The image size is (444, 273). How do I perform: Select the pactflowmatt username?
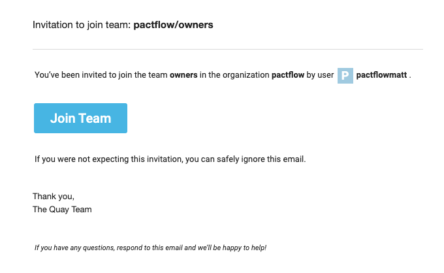pos(382,75)
